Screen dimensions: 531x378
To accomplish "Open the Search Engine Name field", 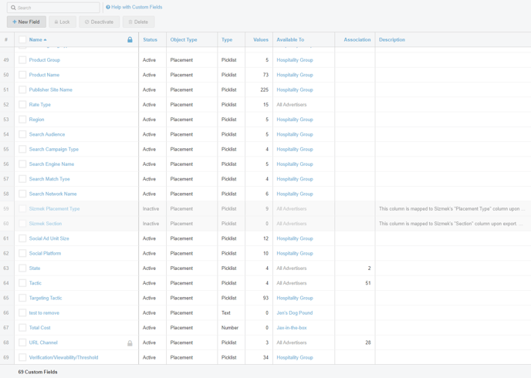I will [52, 164].
